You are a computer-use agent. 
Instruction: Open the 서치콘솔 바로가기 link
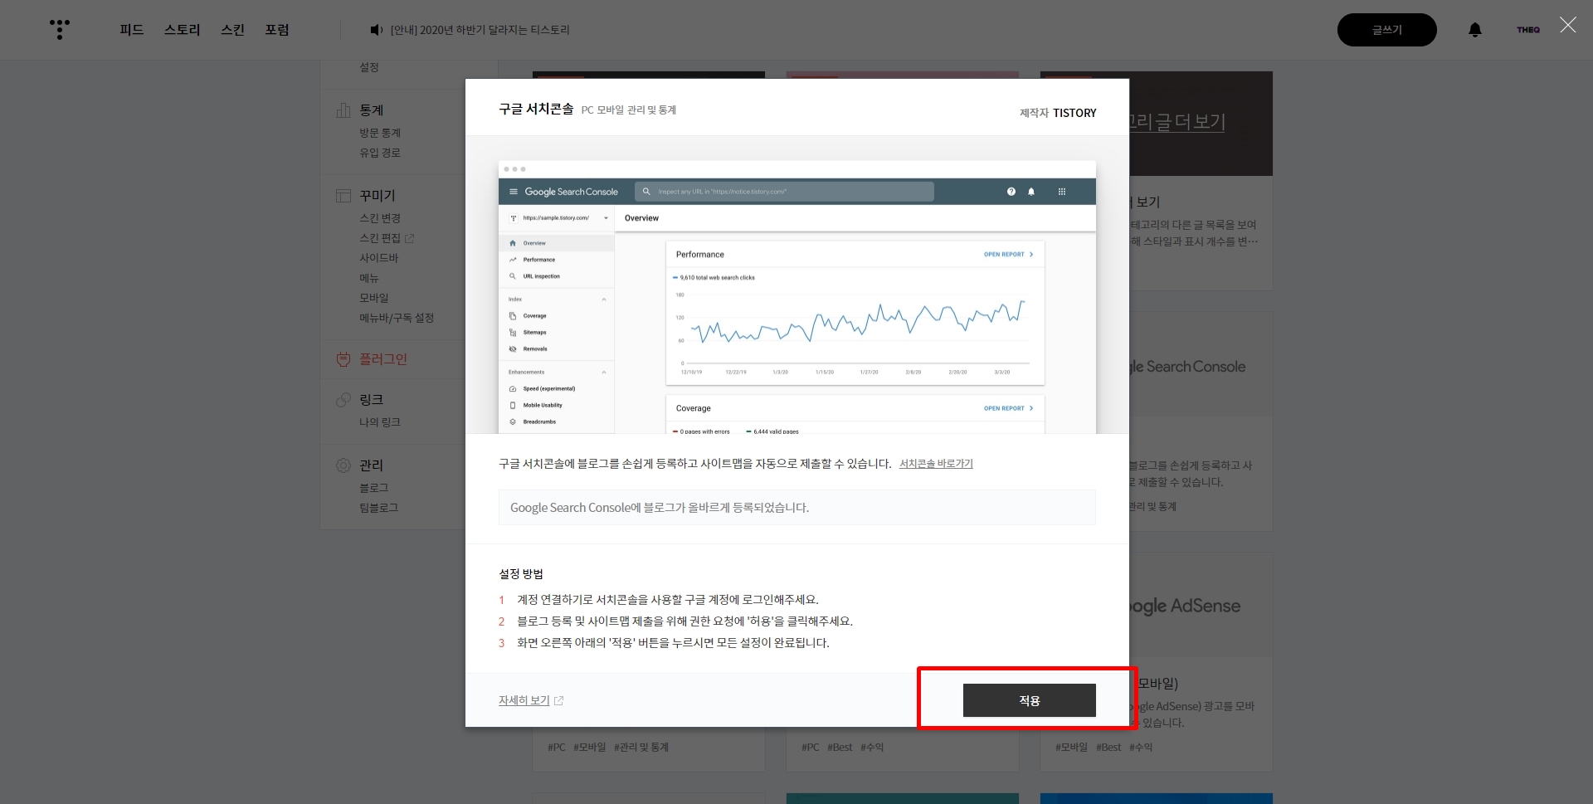(936, 464)
